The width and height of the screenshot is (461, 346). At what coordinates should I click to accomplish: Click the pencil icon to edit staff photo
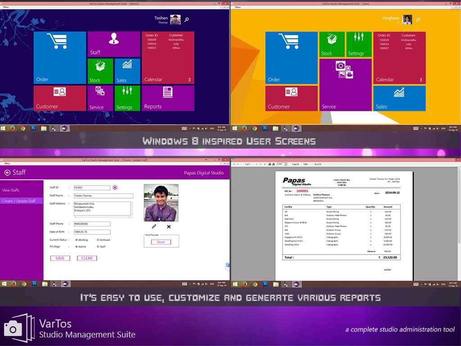click(154, 227)
